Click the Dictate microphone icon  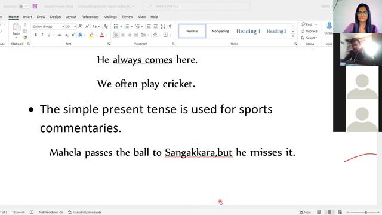click(329, 26)
